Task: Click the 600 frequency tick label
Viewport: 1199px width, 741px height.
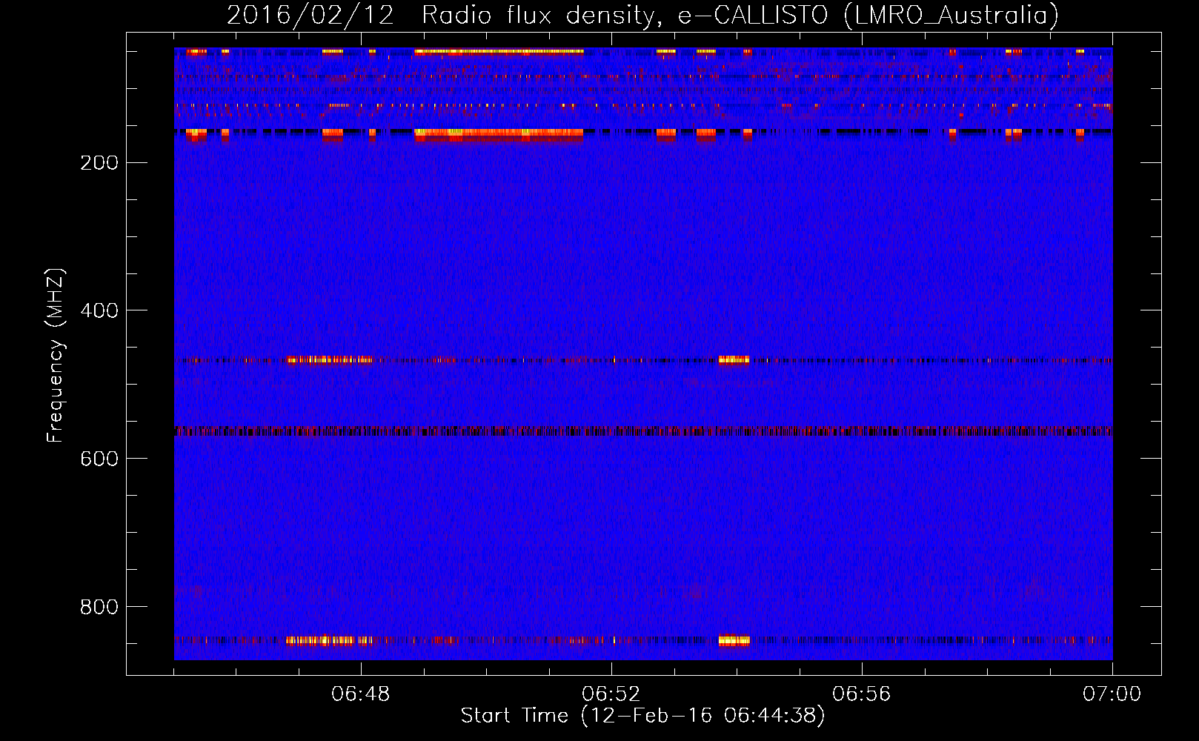Action: click(99, 459)
